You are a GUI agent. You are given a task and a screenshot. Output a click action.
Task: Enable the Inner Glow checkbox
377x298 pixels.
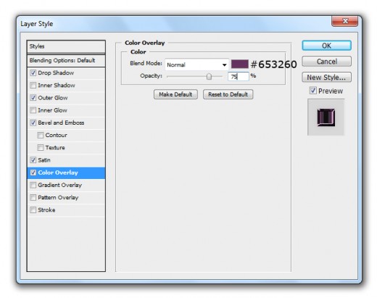(33, 110)
